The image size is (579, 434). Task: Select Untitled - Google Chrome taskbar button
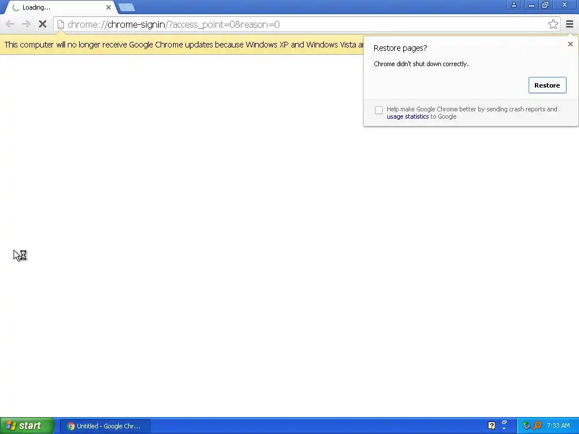click(105, 426)
